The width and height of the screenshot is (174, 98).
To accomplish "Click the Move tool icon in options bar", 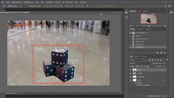I will click(x=4, y=6).
